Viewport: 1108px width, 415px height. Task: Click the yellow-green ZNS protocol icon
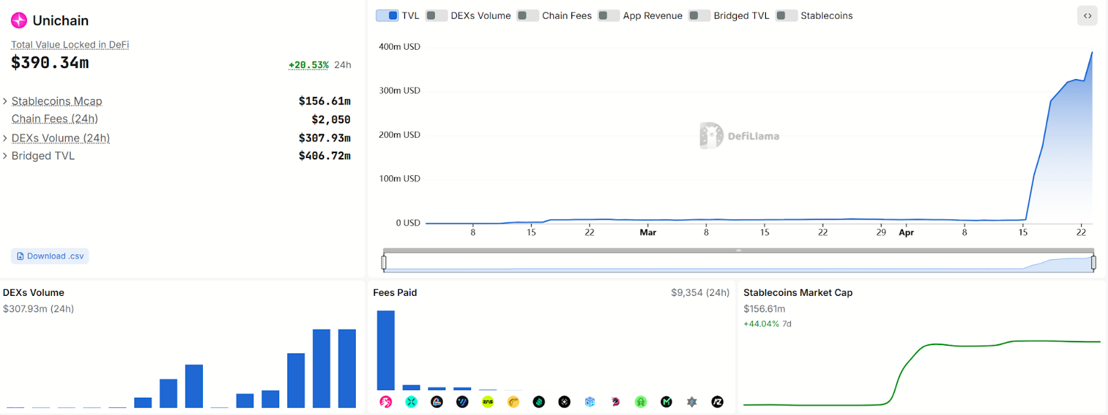[488, 402]
